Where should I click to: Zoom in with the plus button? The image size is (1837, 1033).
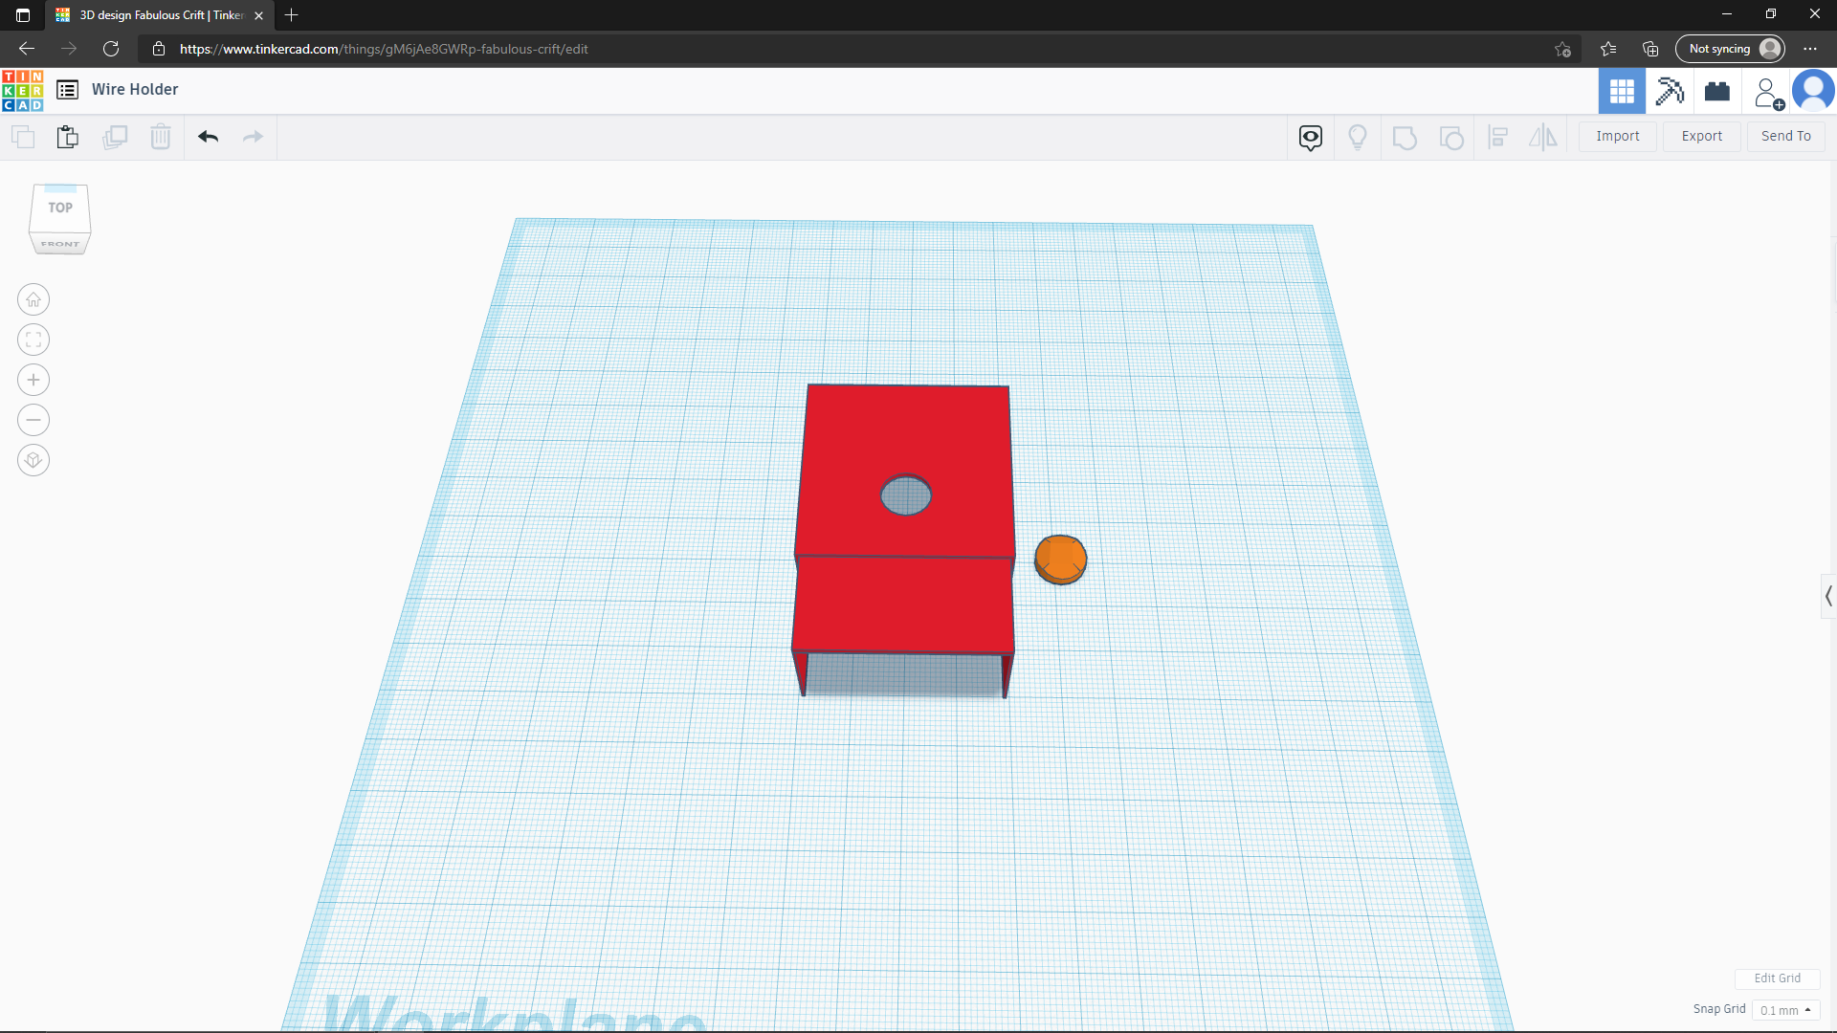pos(33,381)
